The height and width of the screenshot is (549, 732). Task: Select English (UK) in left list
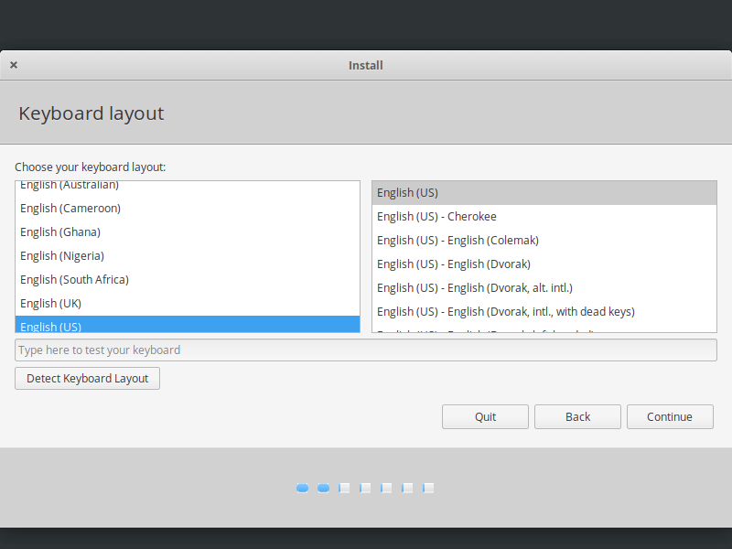tap(51, 304)
